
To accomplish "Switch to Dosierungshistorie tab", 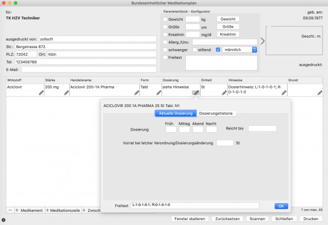I will click(x=216, y=114).
